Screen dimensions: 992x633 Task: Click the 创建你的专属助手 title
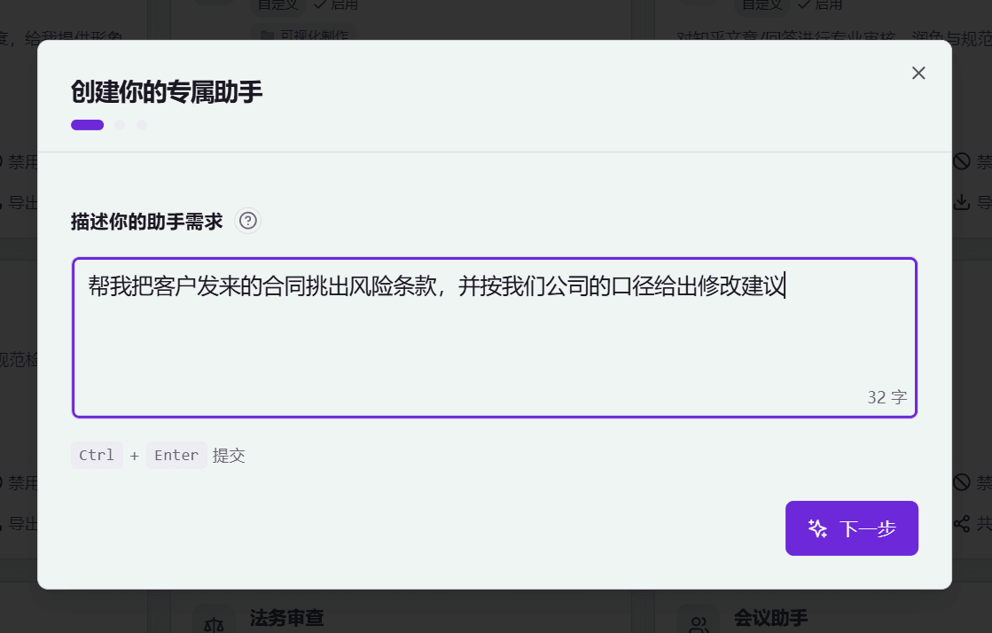167,92
